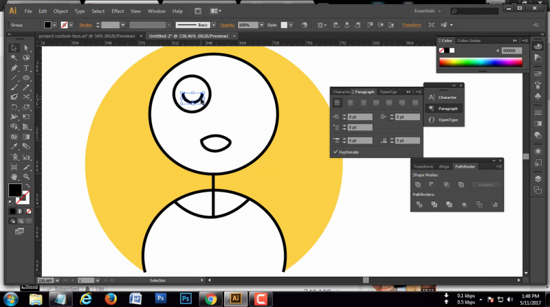Open OpenType from the collapsed panel list
This screenshot has width=550, height=307.
448,120
